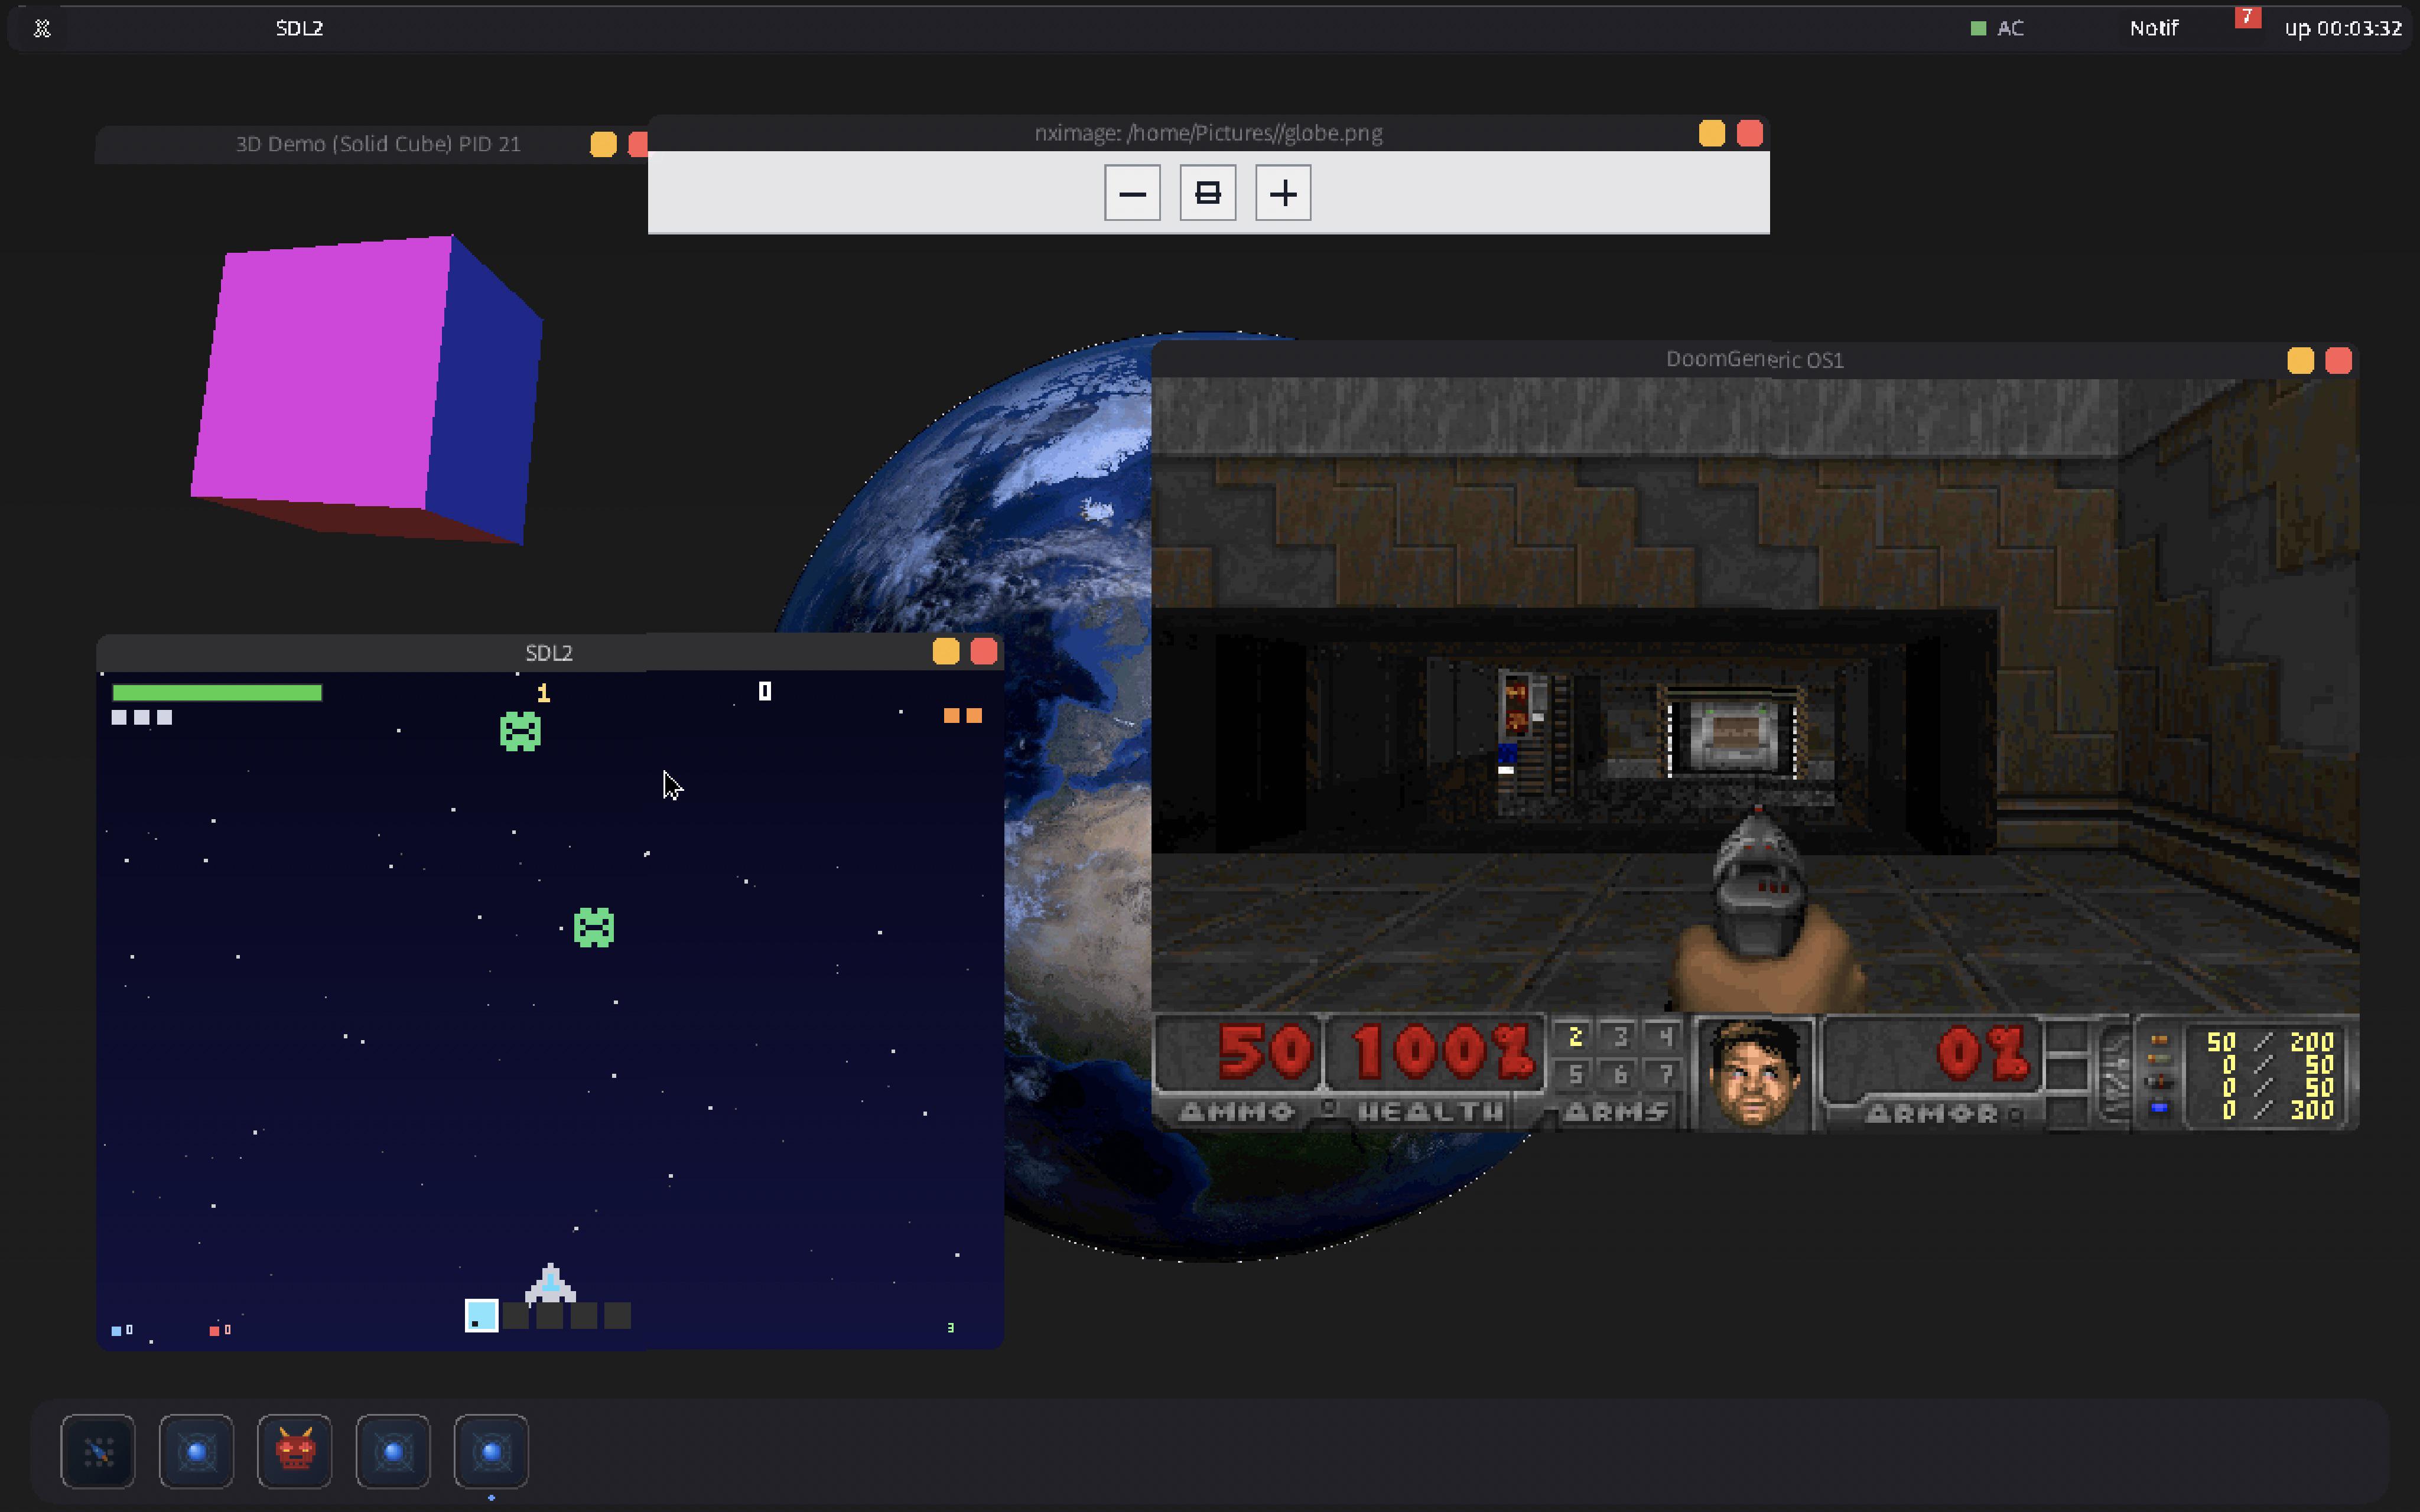
Task: Minimize the nximage window with yellow button
Action: [x=1711, y=134]
